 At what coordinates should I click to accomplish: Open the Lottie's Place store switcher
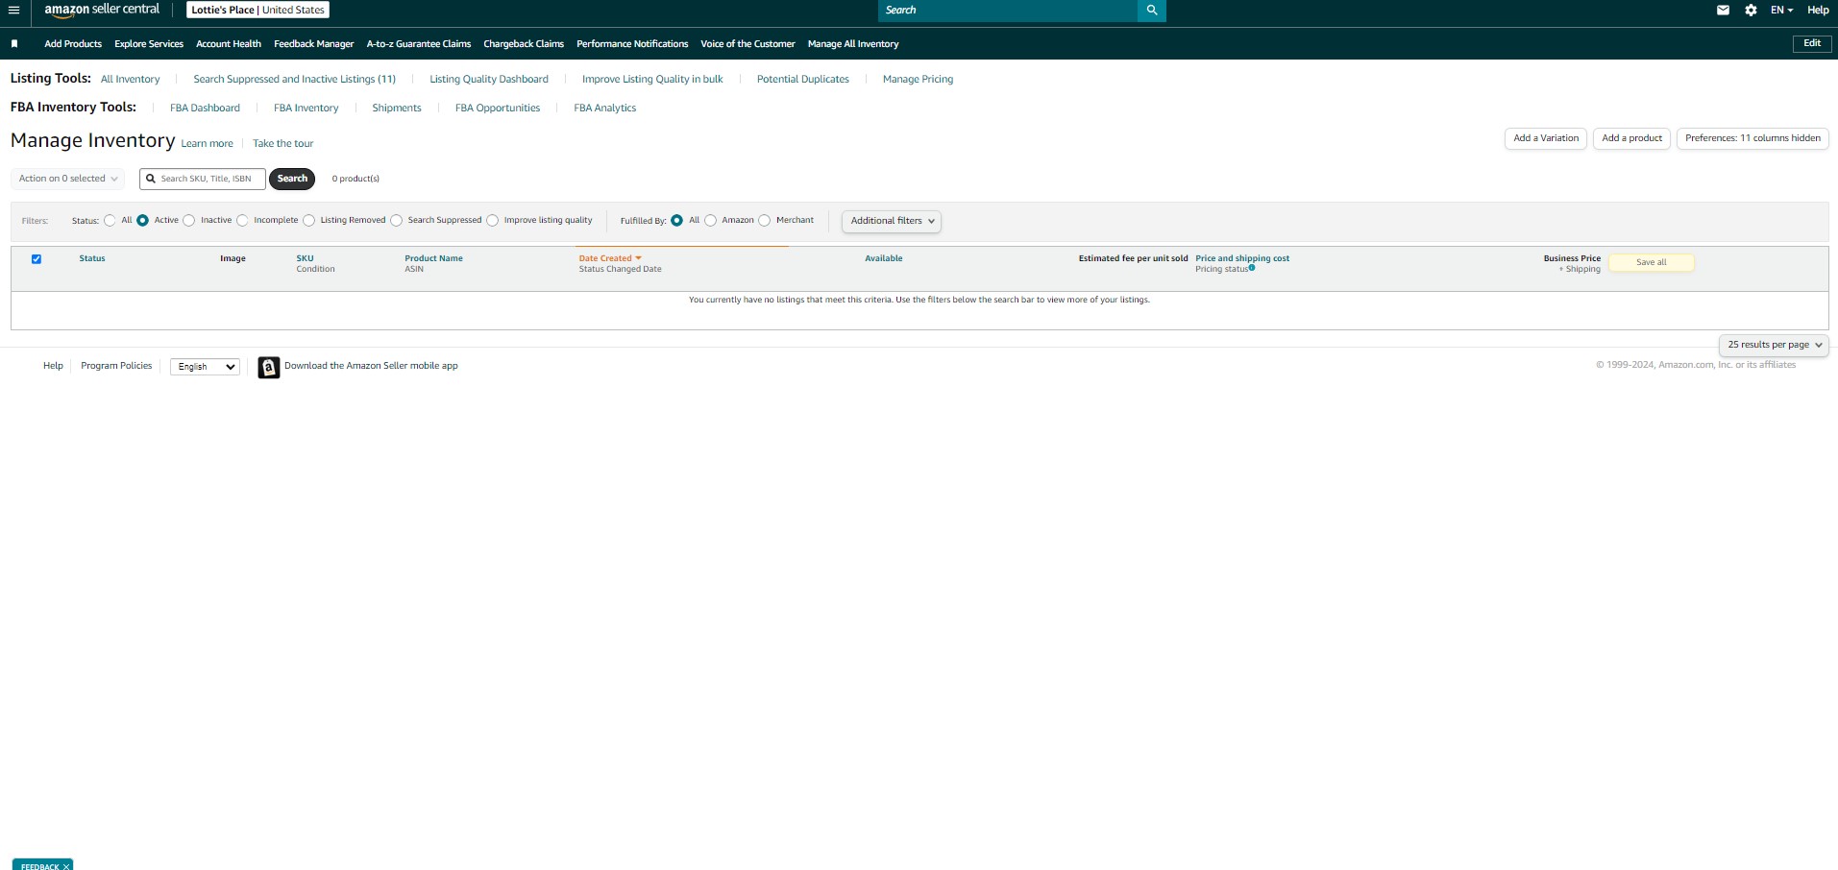(x=257, y=10)
